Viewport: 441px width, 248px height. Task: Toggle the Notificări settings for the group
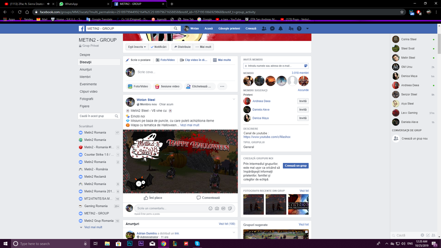point(159,46)
